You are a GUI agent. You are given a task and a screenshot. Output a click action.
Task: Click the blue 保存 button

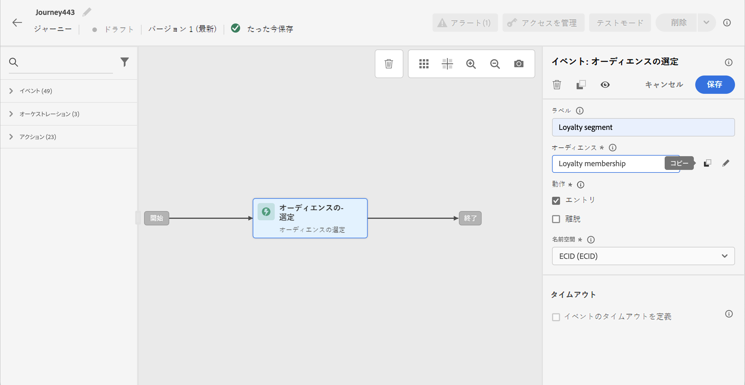[714, 84]
